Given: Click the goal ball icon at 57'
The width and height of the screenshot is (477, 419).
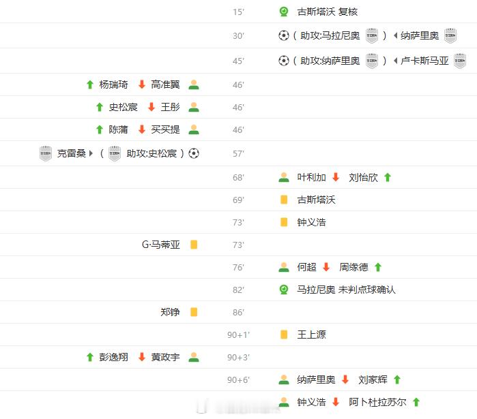Looking at the screenshot, I should tap(194, 153).
